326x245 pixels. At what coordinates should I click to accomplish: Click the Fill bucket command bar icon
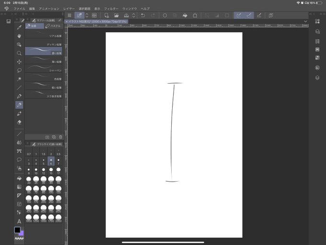(185, 15)
